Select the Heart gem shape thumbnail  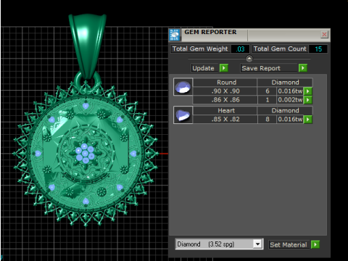(183, 115)
